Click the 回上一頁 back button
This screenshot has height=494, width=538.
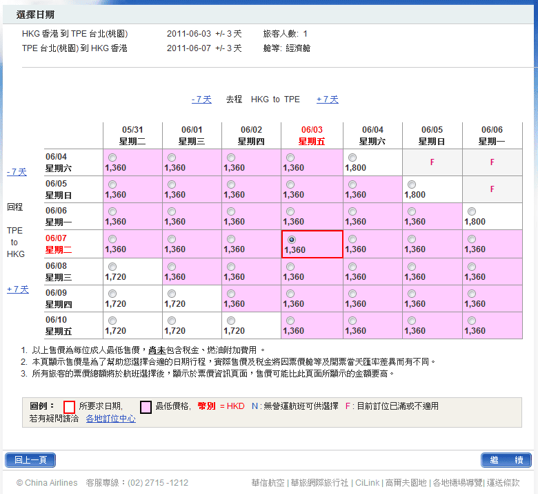point(30,460)
